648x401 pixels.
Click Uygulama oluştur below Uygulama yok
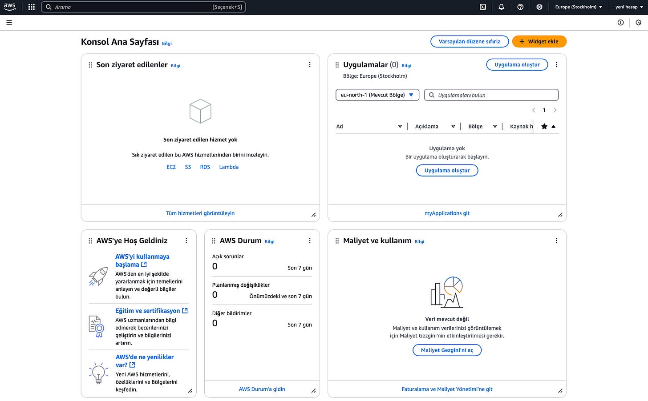click(447, 171)
